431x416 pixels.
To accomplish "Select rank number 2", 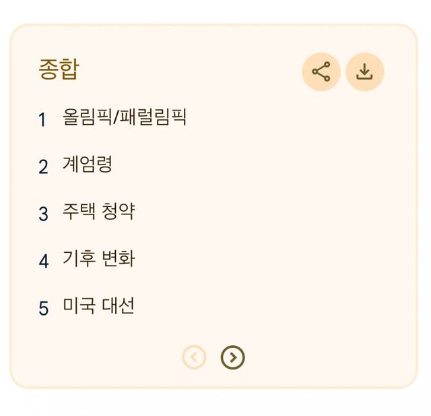I will [x=43, y=167].
